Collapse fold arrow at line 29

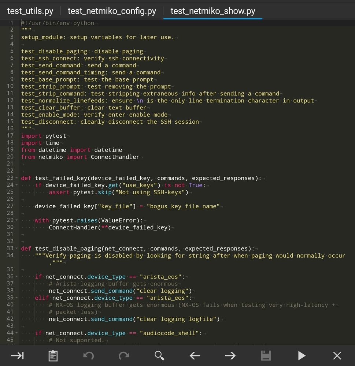(x=16, y=220)
